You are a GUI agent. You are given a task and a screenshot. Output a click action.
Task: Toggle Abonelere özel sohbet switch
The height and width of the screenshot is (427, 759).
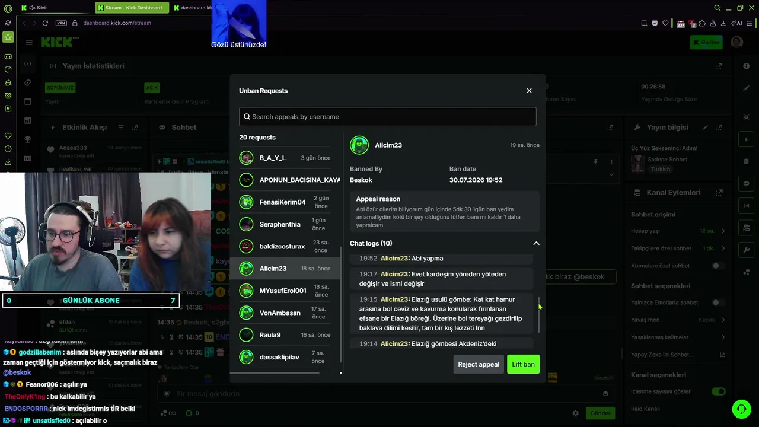click(718, 266)
